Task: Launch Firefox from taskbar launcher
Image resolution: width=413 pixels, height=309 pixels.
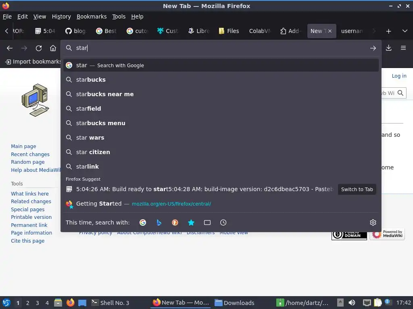Action: [70, 303]
